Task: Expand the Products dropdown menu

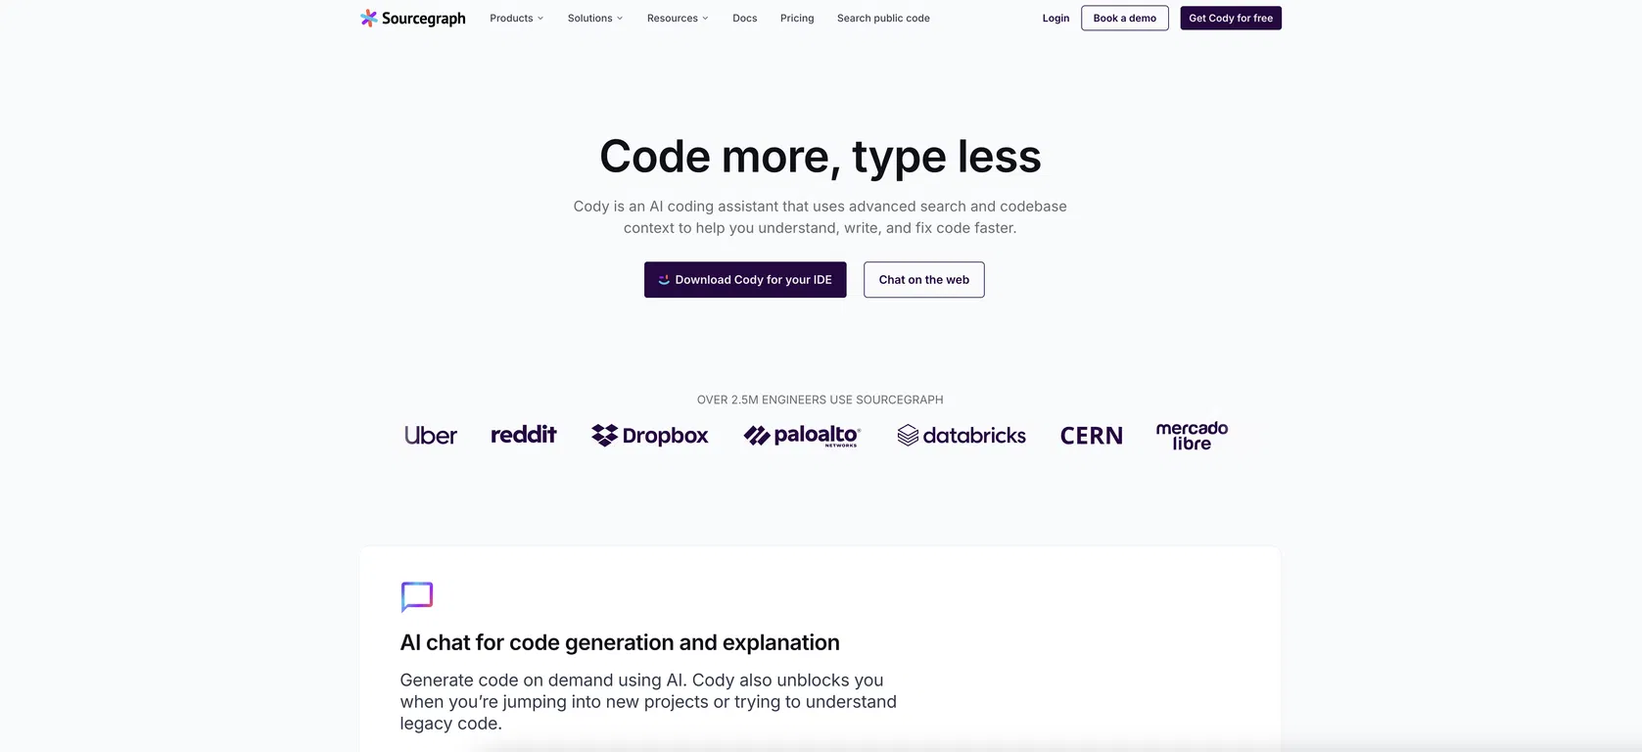Action: (516, 19)
